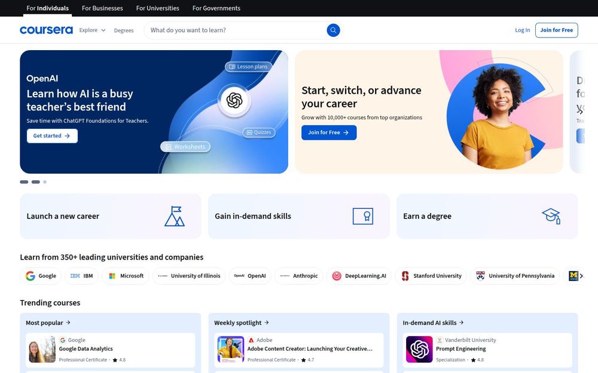The height and width of the screenshot is (373, 598).
Task: Switch to For Businesses tab
Action: click(x=102, y=8)
